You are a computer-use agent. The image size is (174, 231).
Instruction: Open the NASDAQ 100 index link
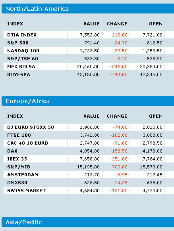pyautogui.click(x=23, y=51)
